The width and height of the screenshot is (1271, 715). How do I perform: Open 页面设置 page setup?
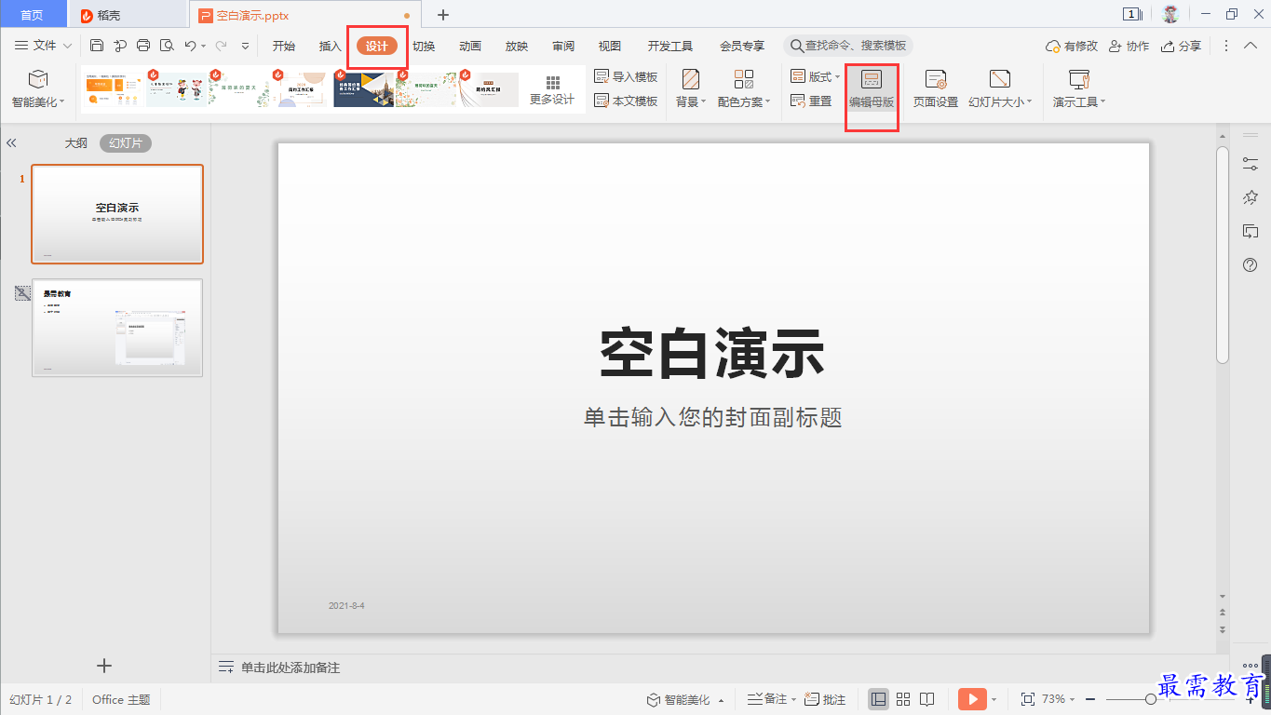pos(936,89)
